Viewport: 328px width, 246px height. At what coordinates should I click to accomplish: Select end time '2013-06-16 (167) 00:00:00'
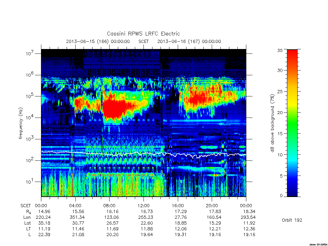point(189,41)
